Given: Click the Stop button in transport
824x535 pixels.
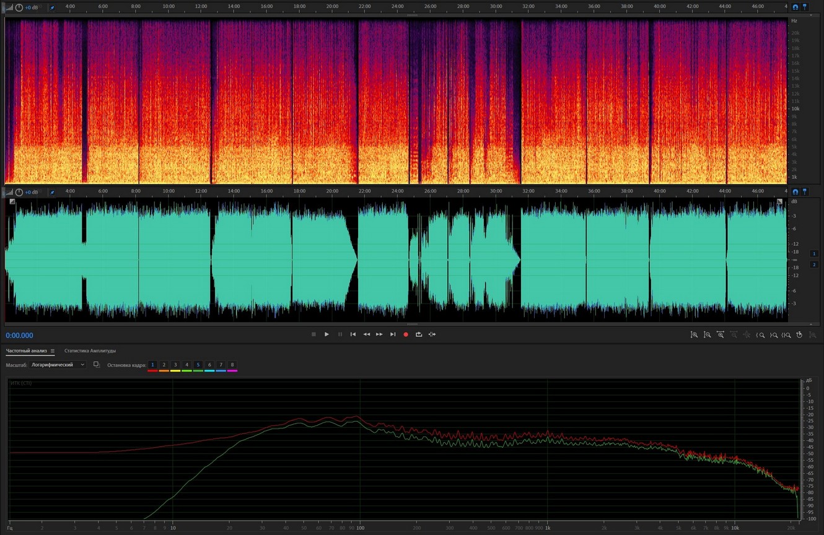Looking at the screenshot, I should coord(313,334).
